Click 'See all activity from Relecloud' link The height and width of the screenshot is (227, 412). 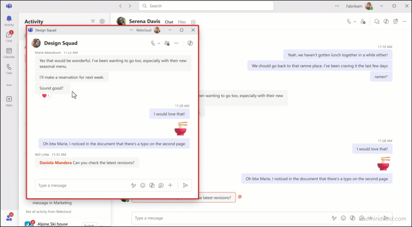(x=48, y=211)
